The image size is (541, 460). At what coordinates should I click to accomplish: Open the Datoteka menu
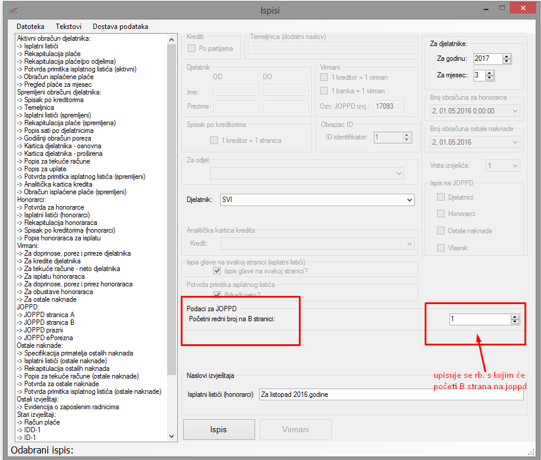30,27
